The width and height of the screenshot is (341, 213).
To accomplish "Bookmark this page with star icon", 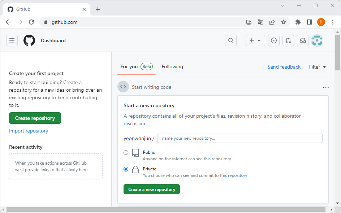I will pyautogui.click(x=283, y=22).
